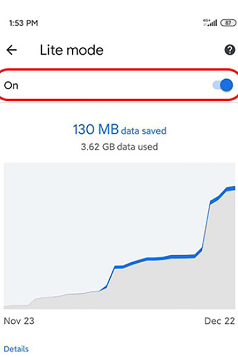Image resolution: width=238 pixels, height=357 pixels.
Task: Select the 130 MB figure
Action: pyautogui.click(x=95, y=130)
